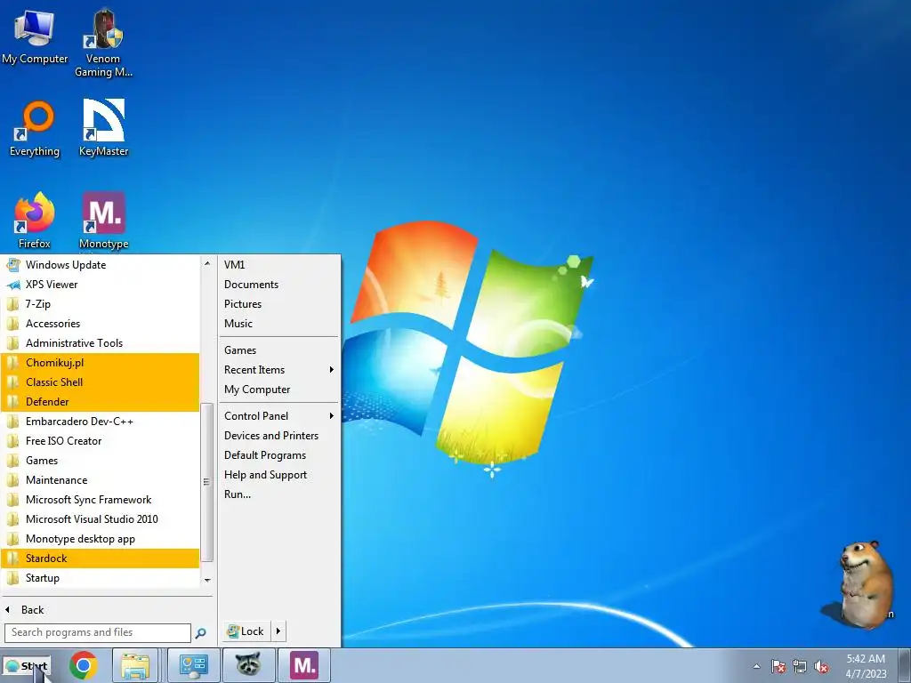Image resolution: width=911 pixels, height=683 pixels.
Task: Launch KeyMaster from the desktop
Action: coord(103,128)
